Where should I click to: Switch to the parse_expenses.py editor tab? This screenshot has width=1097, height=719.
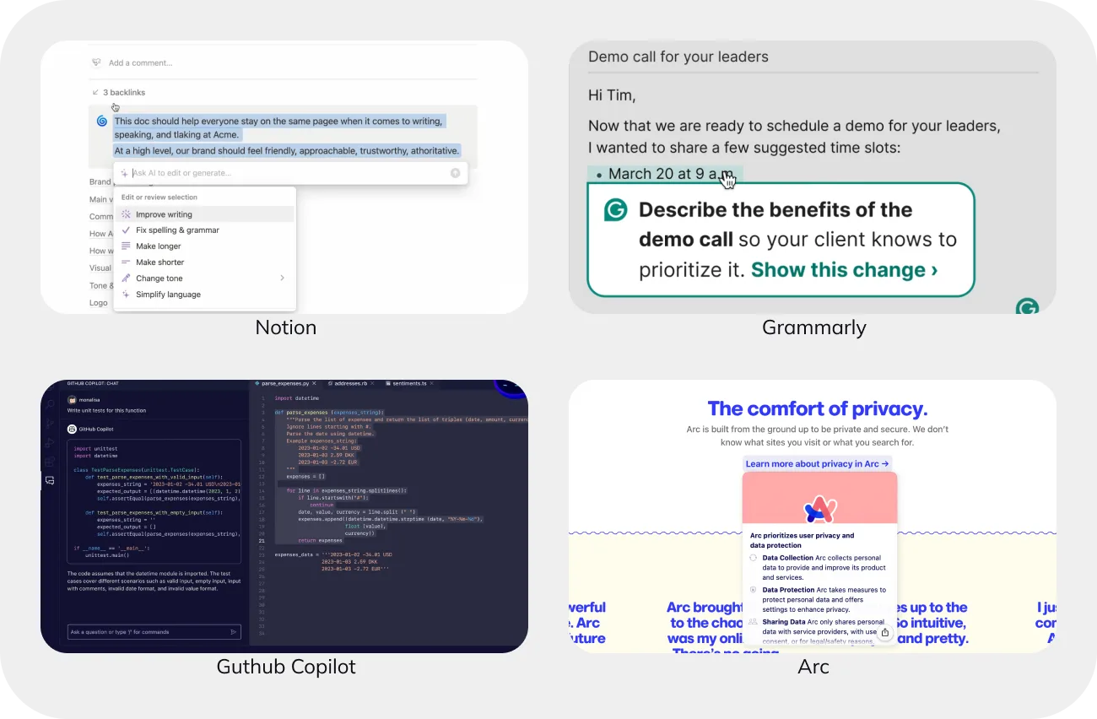tap(286, 384)
